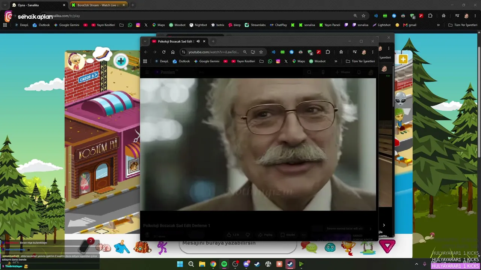Open WhatsApp bookmark in the YouTube window
The height and width of the screenshot is (270, 481).
click(x=270, y=61)
